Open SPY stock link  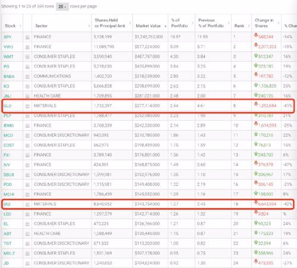click(x=7, y=37)
